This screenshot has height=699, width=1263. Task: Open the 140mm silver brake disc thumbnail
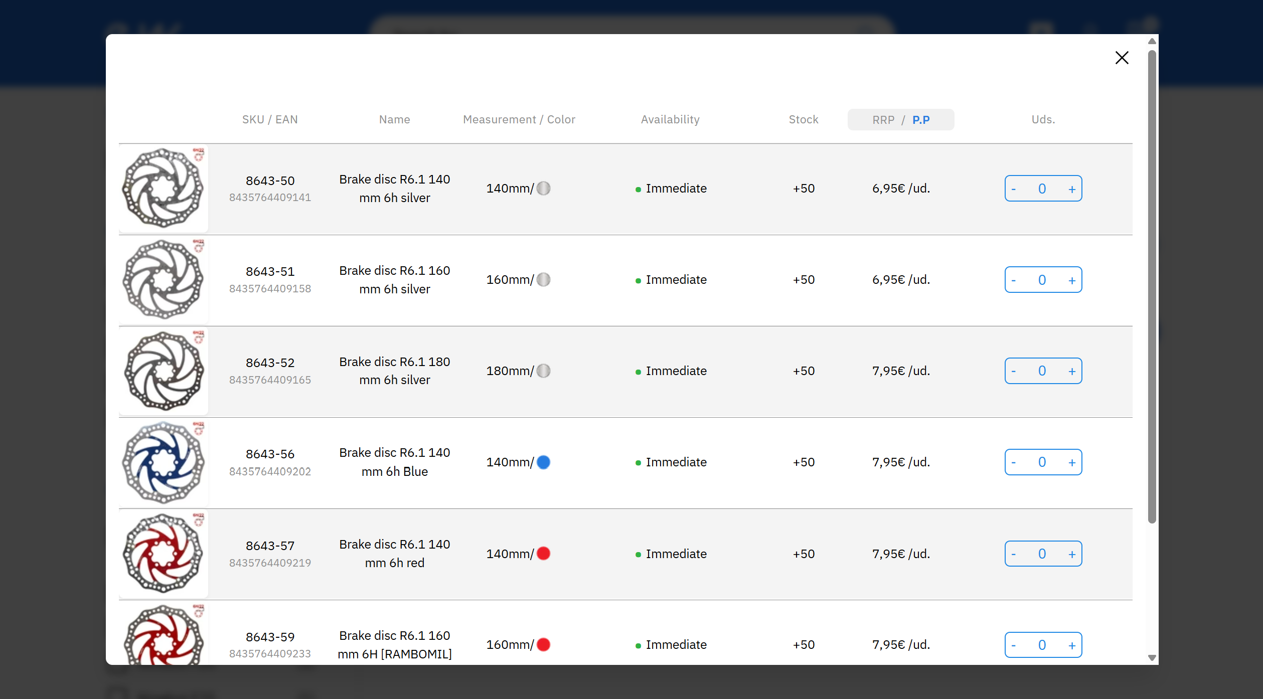[x=164, y=189]
